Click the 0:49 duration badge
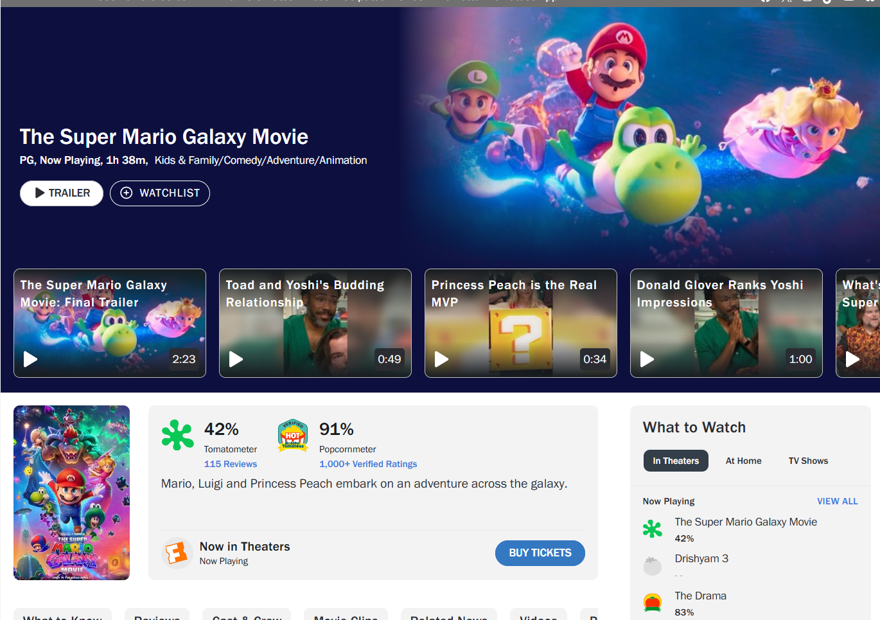This screenshot has width=880, height=620. (x=389, y=359)
